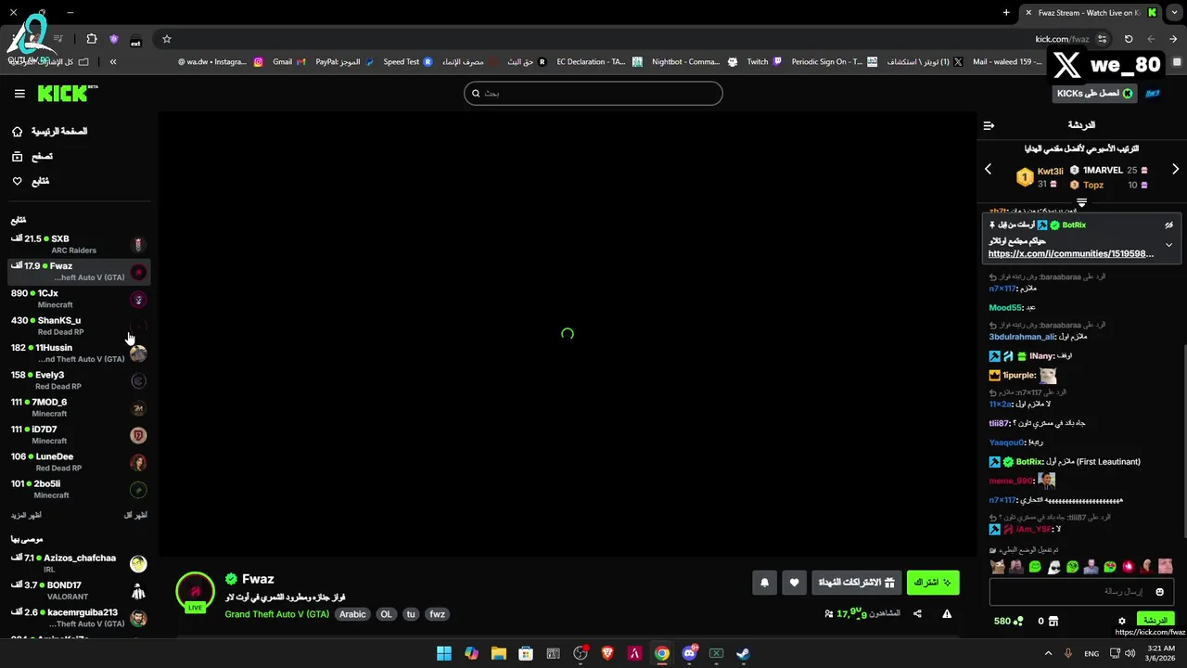
Task: Reload the page
Action: [x=1129, y=39]
